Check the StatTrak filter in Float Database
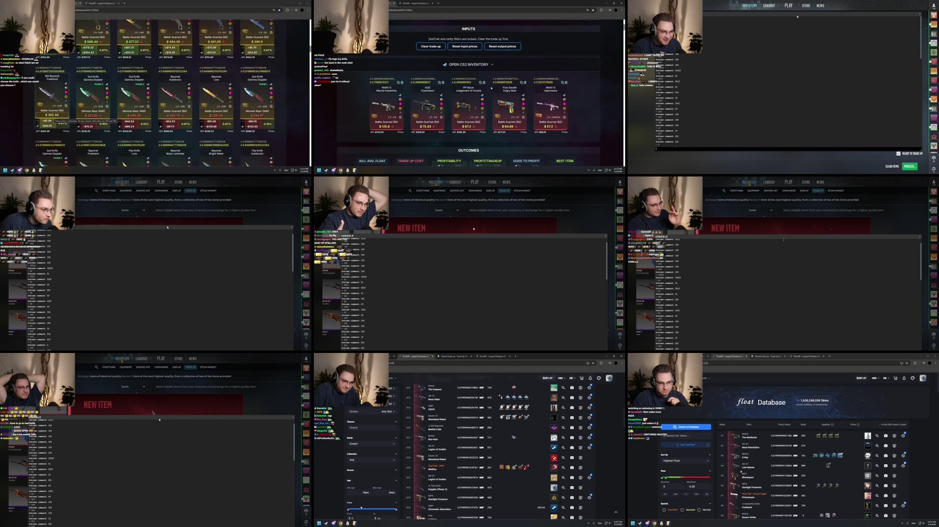This screenshot has height=527, width=939. (664, 510)
